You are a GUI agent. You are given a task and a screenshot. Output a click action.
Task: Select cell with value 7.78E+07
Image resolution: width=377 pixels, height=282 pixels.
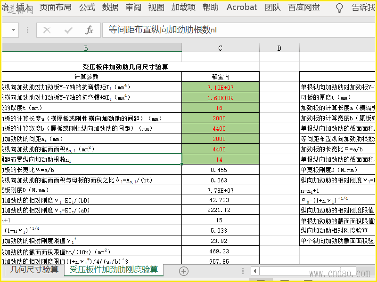point(221,190)
